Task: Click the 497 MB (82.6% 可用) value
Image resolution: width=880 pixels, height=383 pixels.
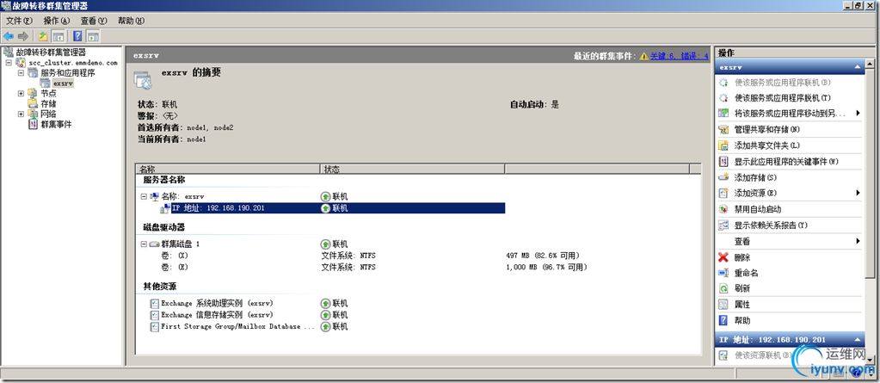Action: pos(543,256)
